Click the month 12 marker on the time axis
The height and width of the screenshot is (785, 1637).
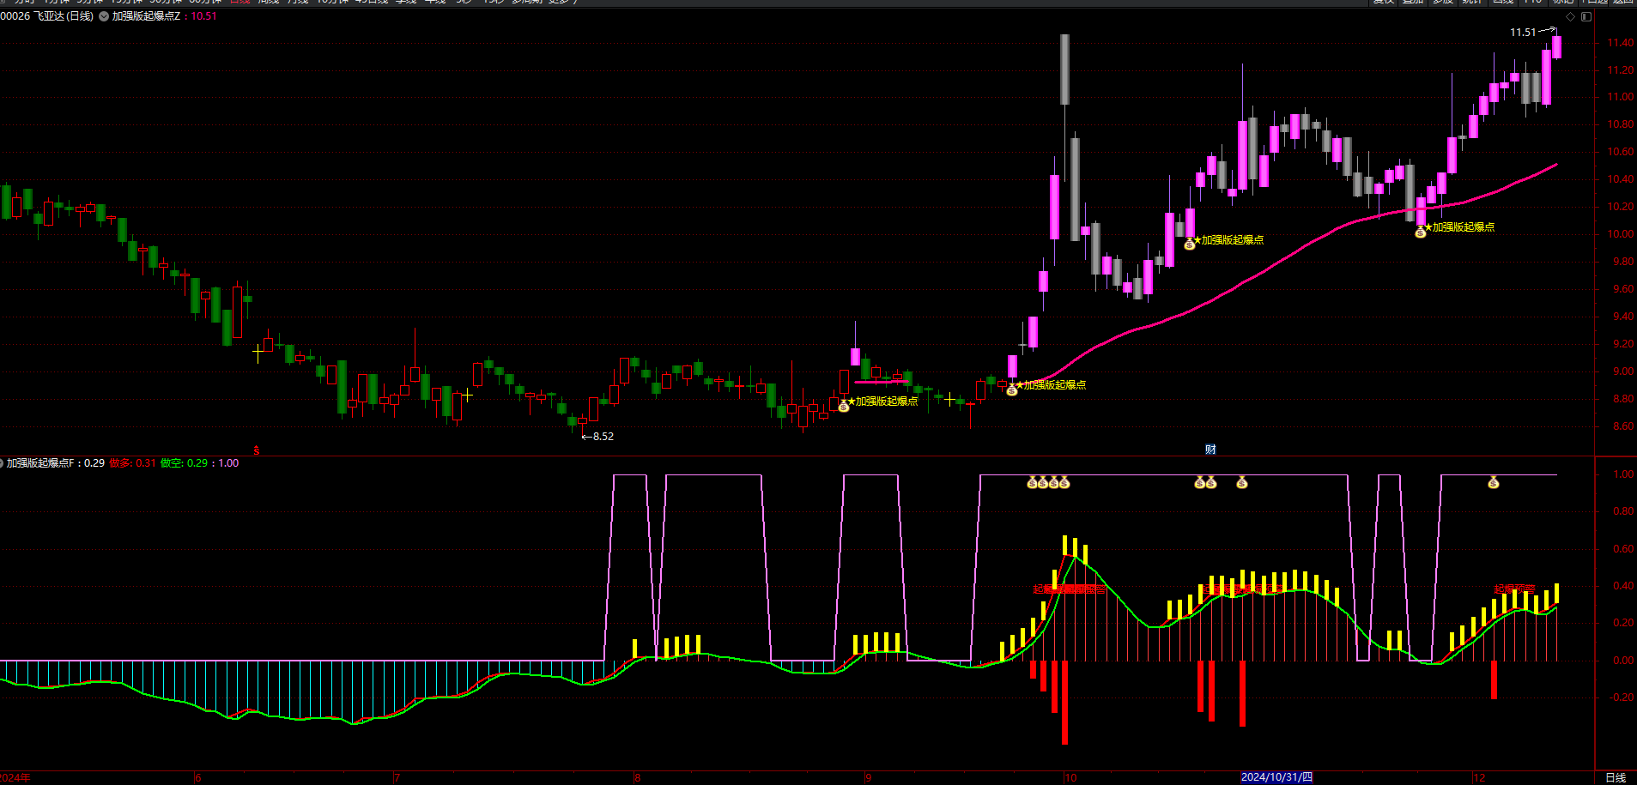pyautogui.click(x=1479, y=778)
